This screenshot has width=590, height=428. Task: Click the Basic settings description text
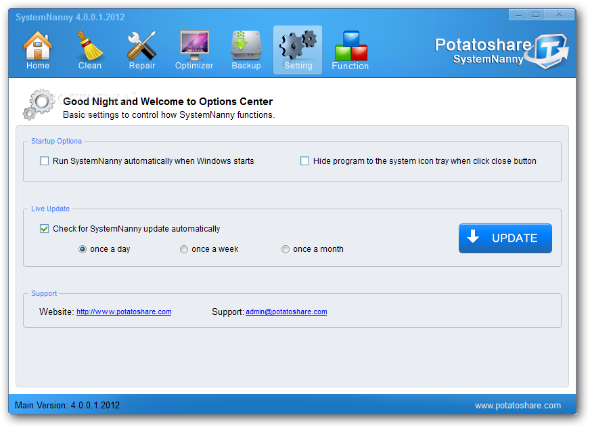[169, 114]
